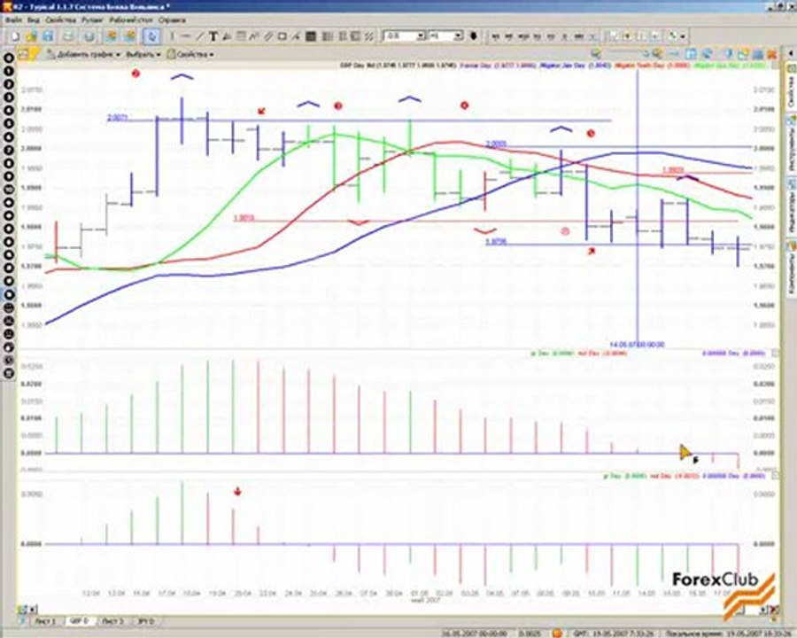Collapse the right side panel arrow
The height and width of the screenshot is (638, 797).
[791, 53]
